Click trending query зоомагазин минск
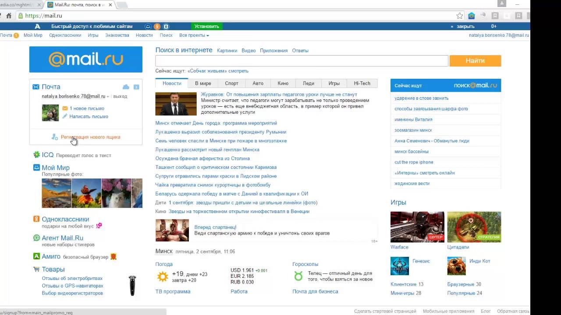The width and height of the screenshot is (561, 315). (413, 130)
